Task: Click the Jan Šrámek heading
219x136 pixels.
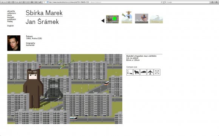Action: pos(42,22)
